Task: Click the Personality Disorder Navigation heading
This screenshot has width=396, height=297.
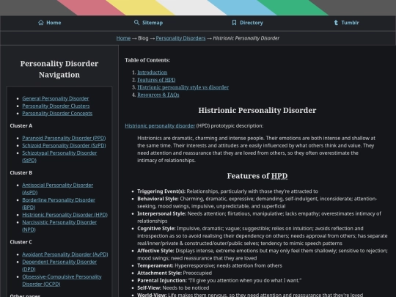Action: click(59, 69)
